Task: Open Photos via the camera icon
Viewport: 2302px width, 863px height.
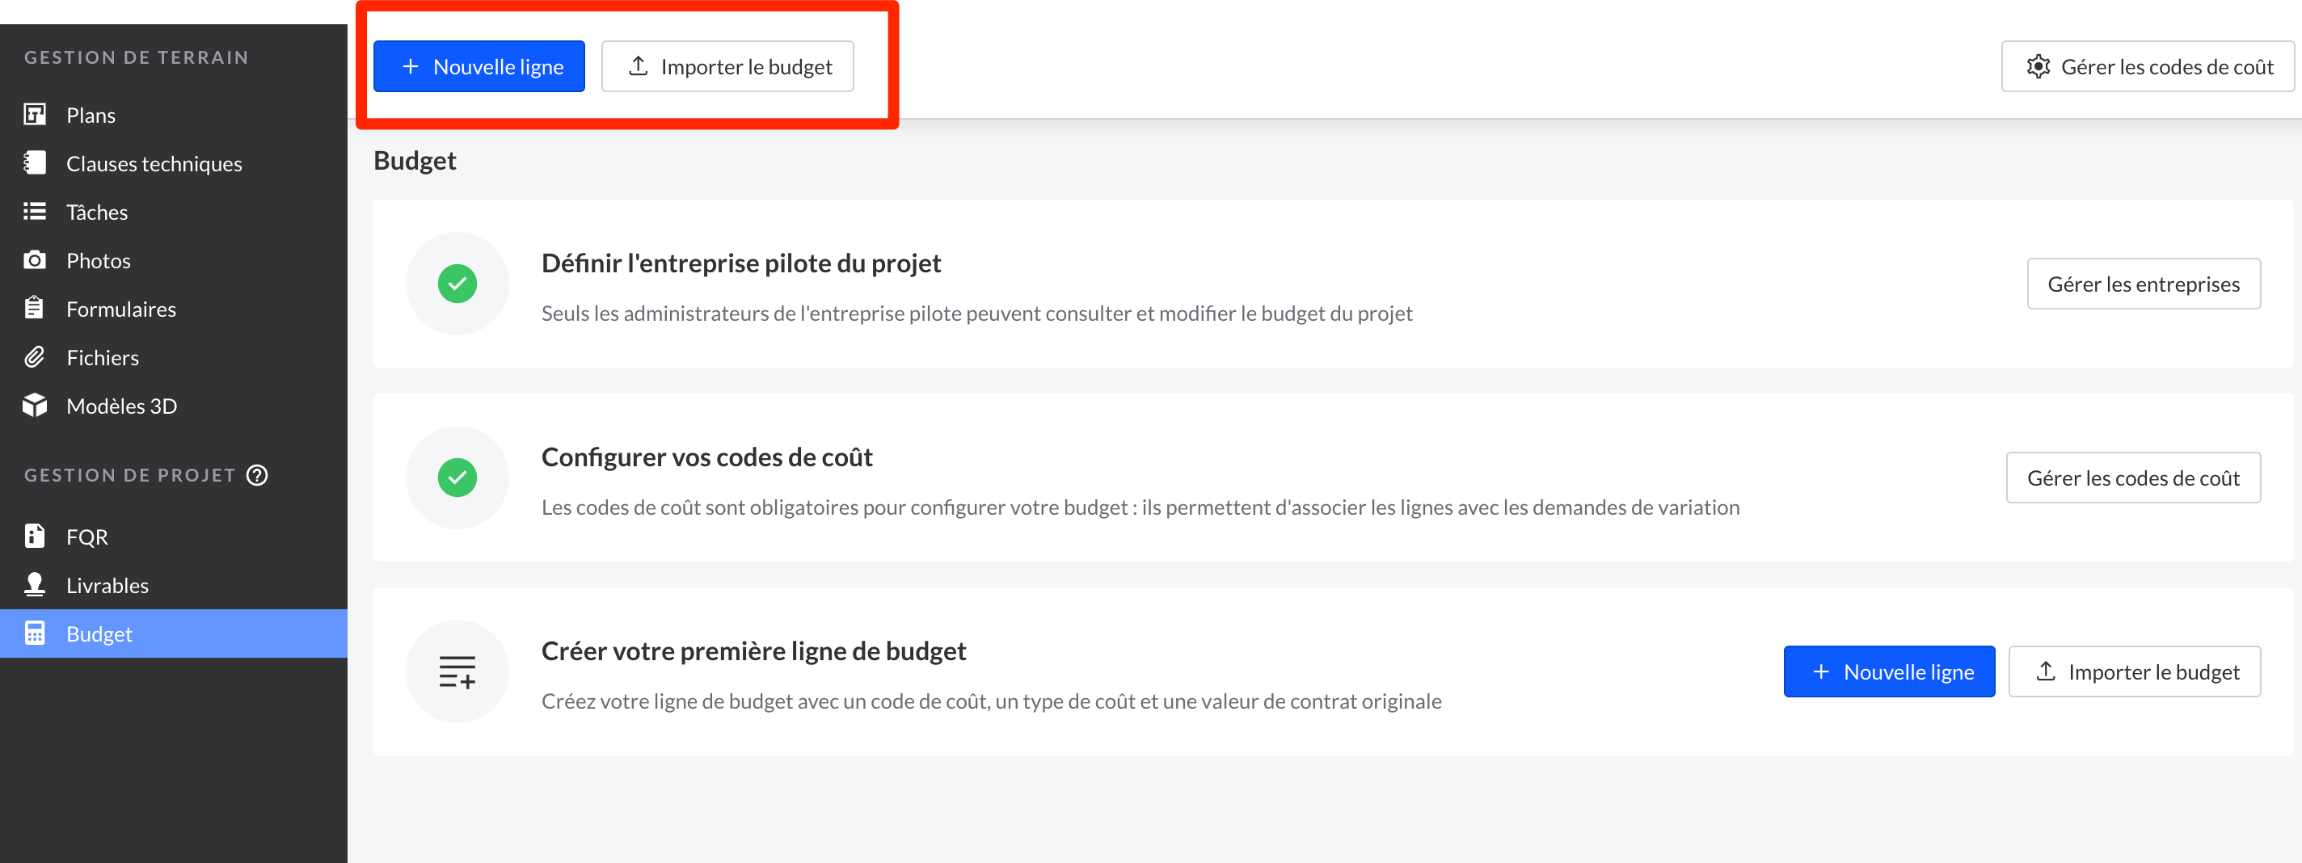Action: (35, 260)
